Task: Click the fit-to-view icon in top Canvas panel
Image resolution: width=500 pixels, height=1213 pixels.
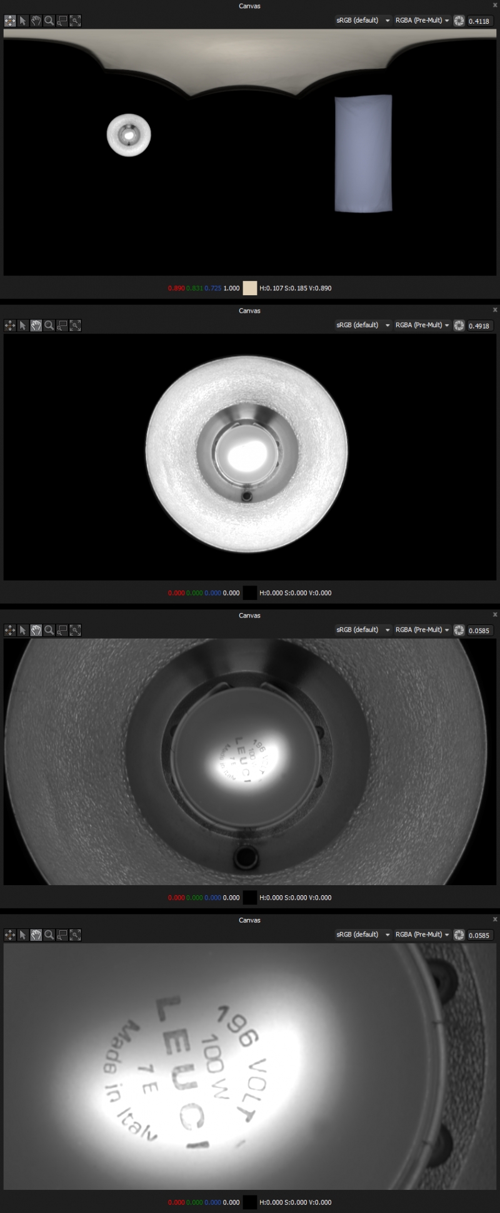Action: coord(76,21)
